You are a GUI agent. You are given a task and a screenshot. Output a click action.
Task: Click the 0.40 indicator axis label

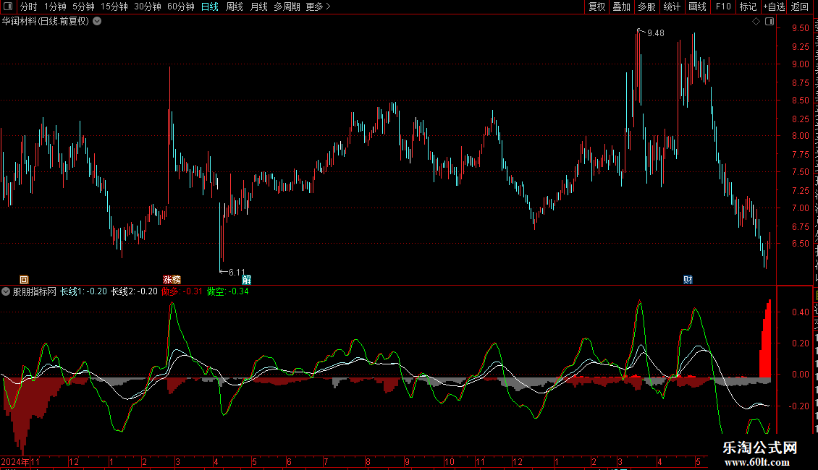(x=800, y=312)
